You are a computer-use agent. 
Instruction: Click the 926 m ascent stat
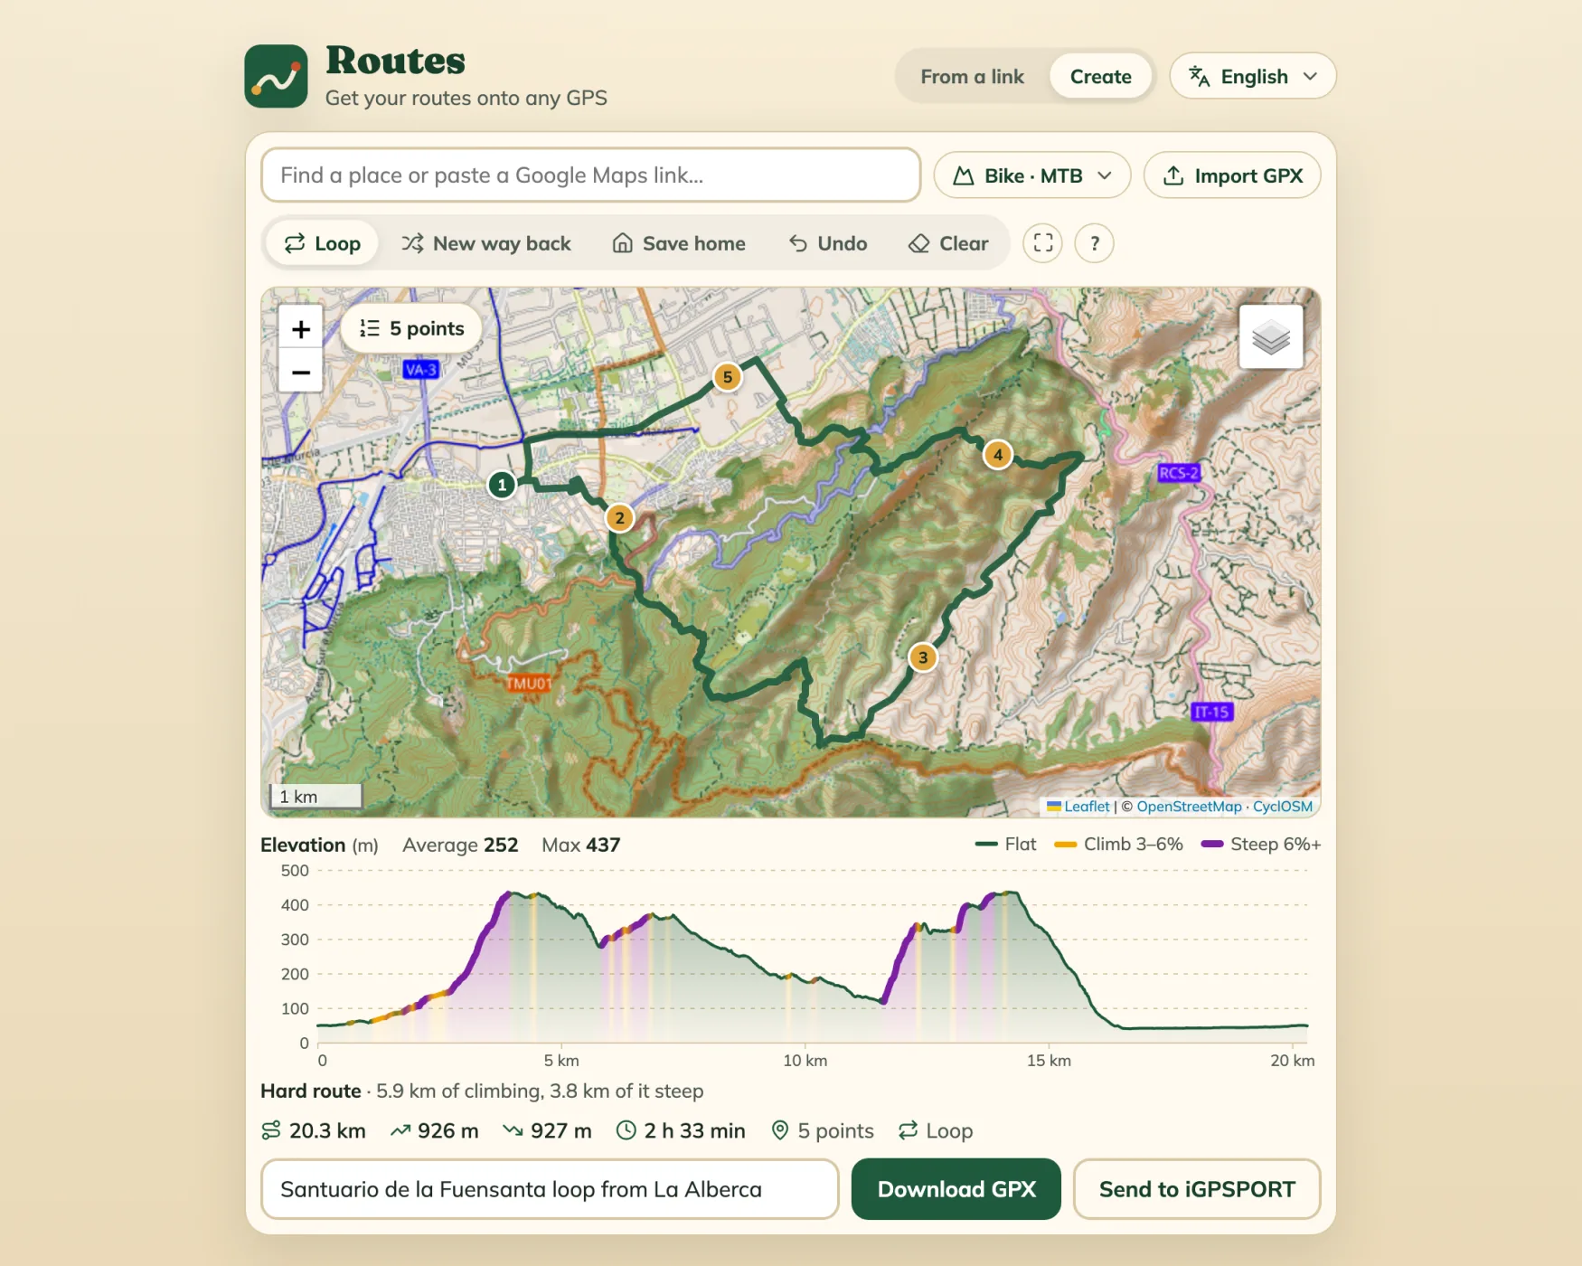tap(435, 1131)
